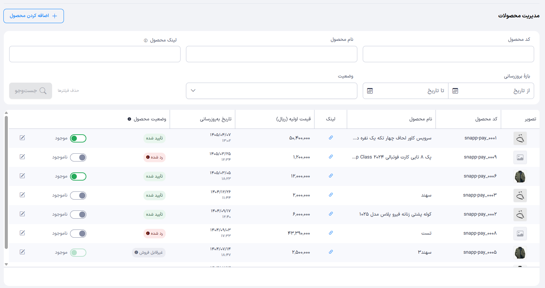Toggle availability switch for snapp-pay_0008
545x288 pixels.
[x=78, y=234]
